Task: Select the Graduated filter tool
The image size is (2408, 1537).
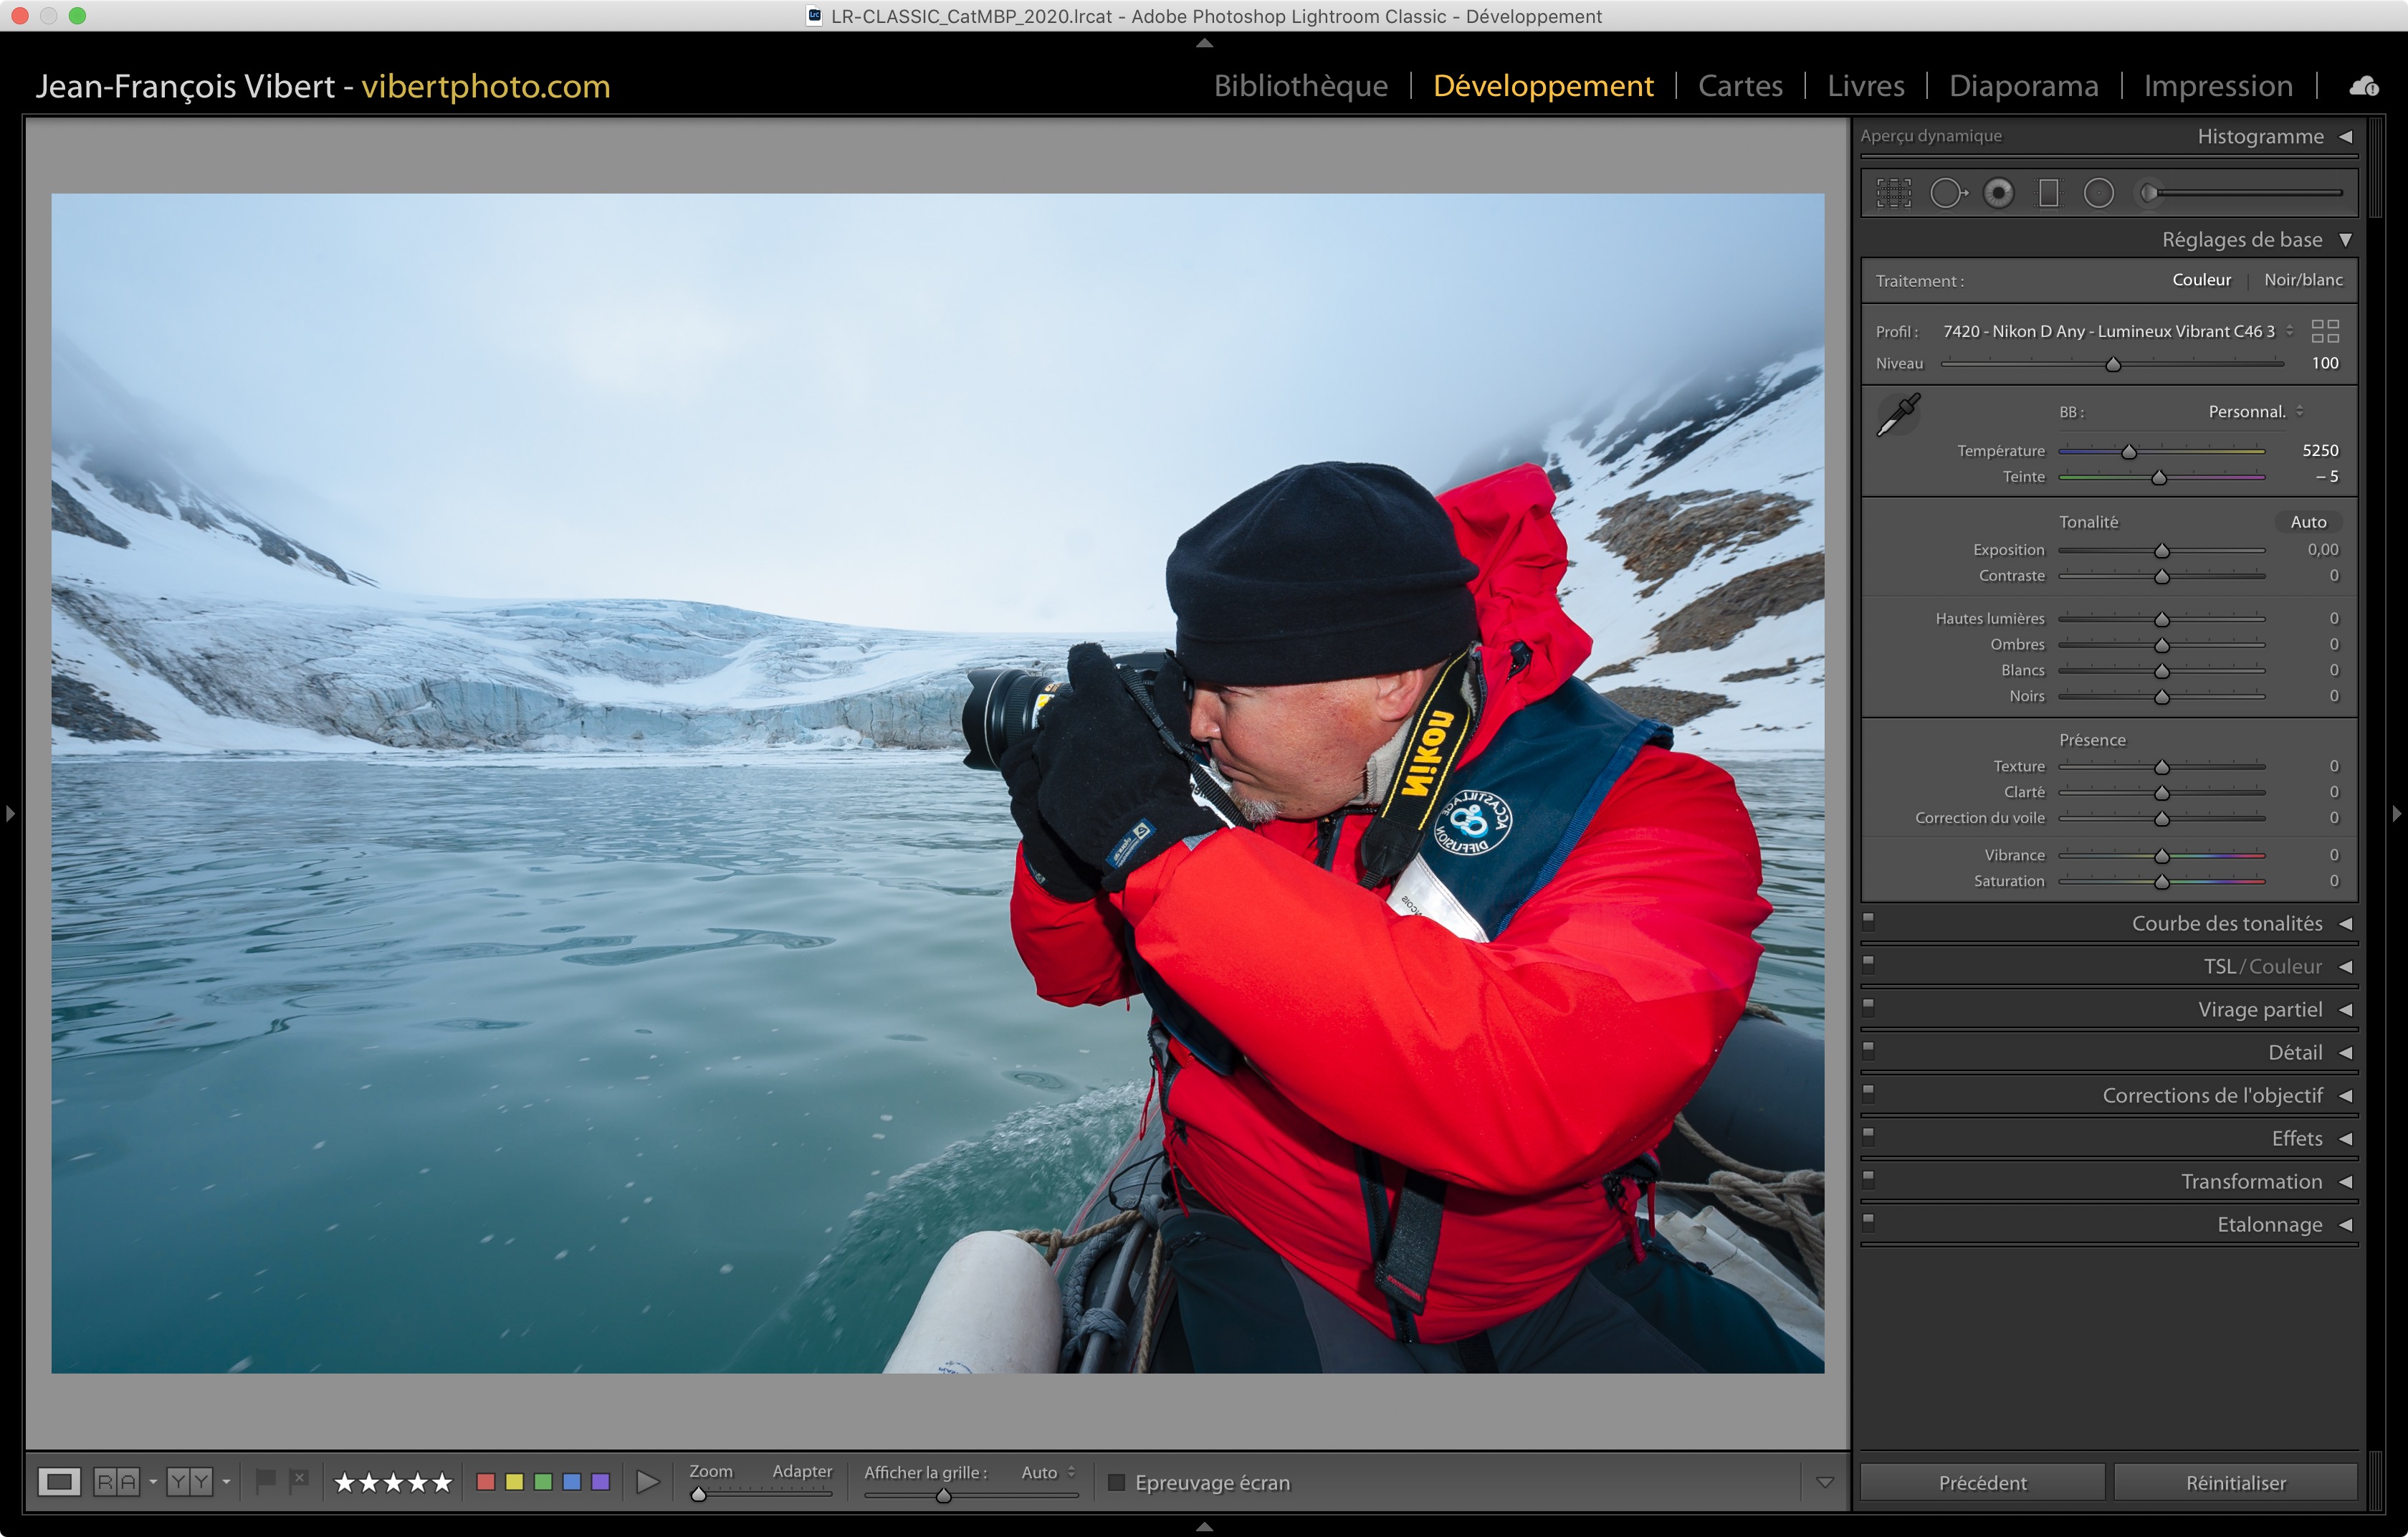Action: pyautogui.click(x=2049, y=193)
